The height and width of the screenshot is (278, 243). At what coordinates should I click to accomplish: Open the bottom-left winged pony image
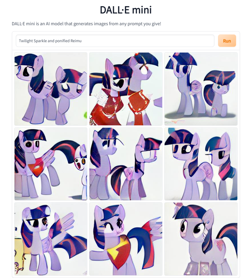[51, 239]
